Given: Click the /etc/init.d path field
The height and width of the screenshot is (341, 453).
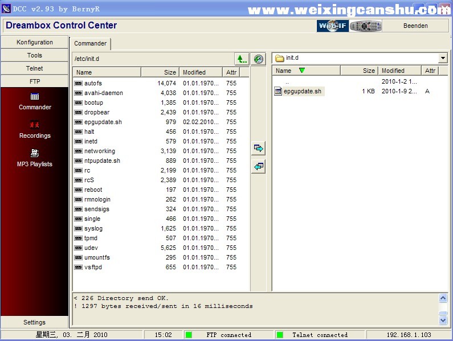Looking at the screenshot, I should click(153, 59).
